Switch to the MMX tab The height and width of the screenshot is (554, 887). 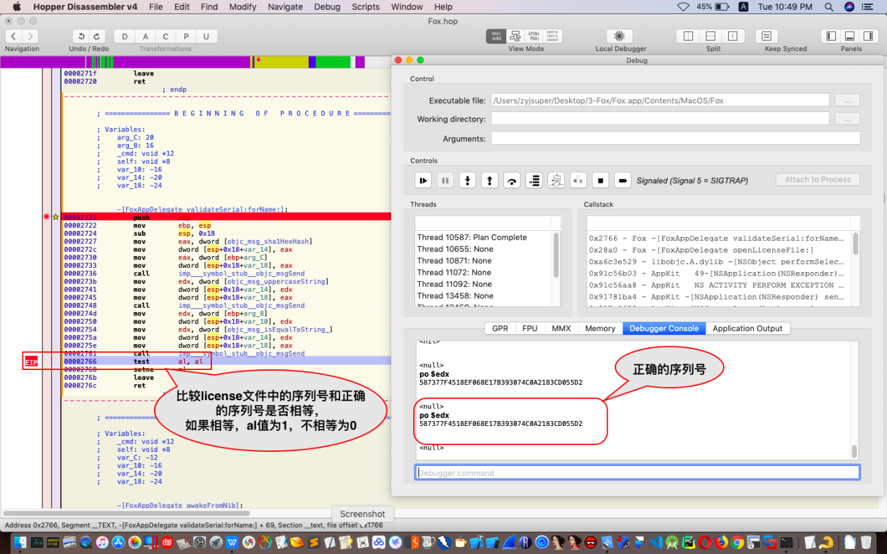coord(561,328)
